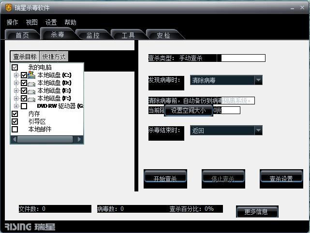Select 引导区 tree label
Image resolution: width=310 pixels, height=233 pixels.
tap(37, 121)
